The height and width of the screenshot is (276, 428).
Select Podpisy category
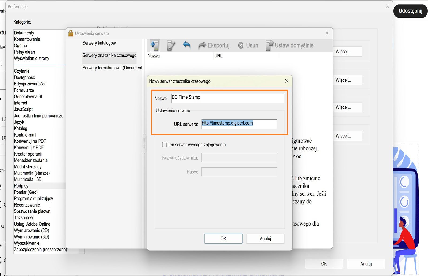pyautogui.click(x=21, y=186)
